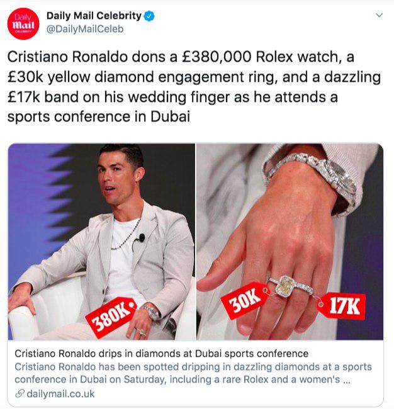Expand the tweet options chevron
Image resolution: width=394 pixels, height=409 pixels.
379,15
